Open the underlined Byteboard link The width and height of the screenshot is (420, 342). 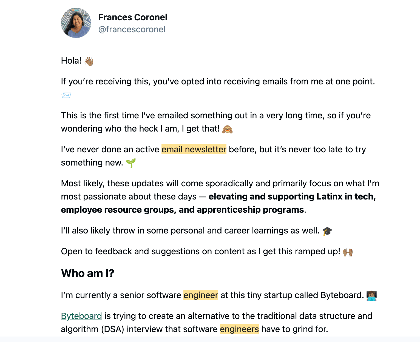81,316
